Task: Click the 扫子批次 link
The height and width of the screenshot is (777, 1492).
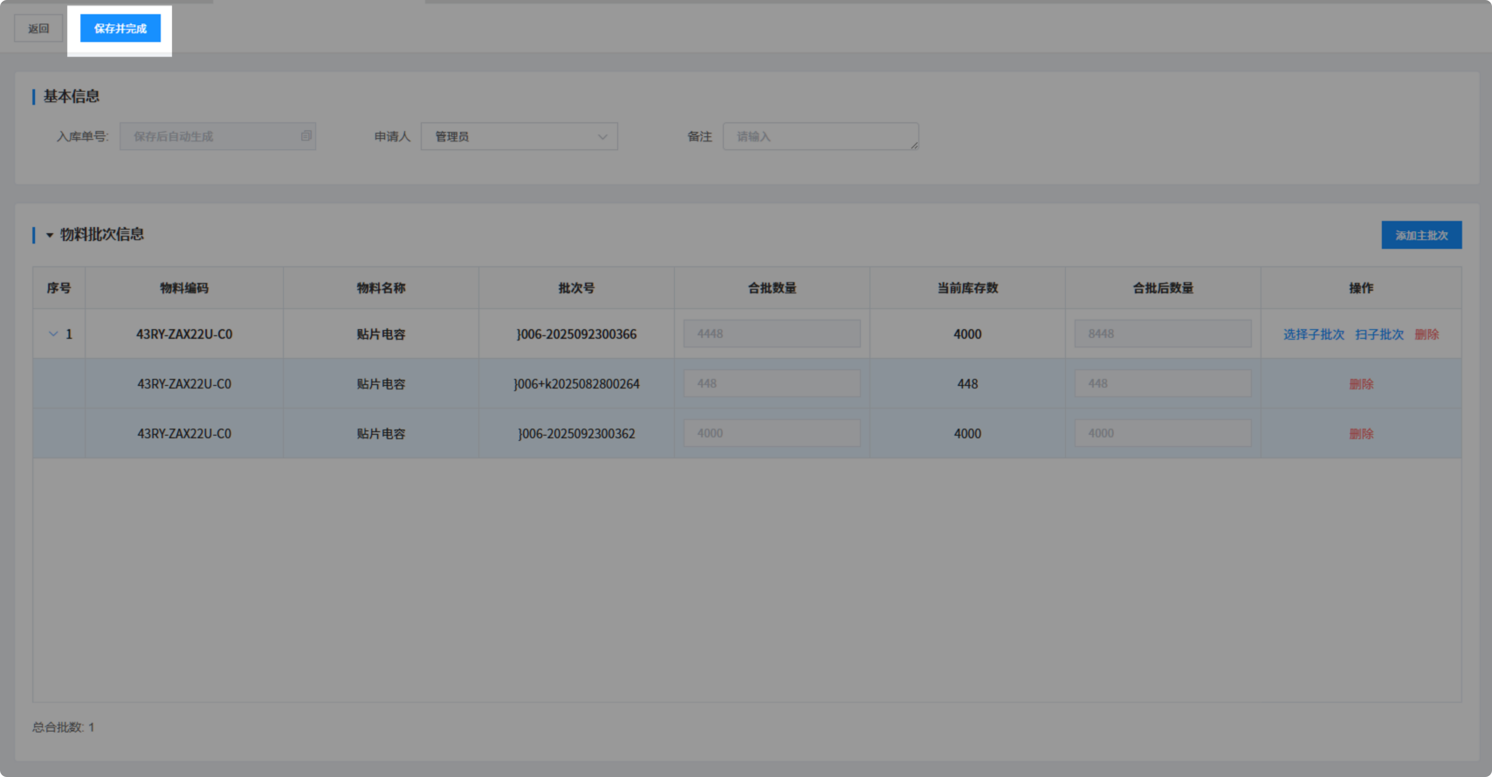Action: coord(1379,335)
